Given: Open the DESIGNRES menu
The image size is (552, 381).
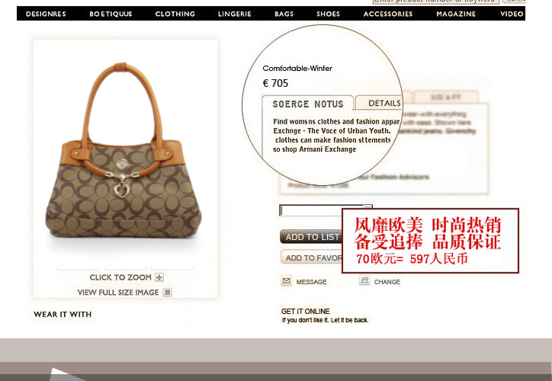Looking at the screenshot, I should point(46,14).
